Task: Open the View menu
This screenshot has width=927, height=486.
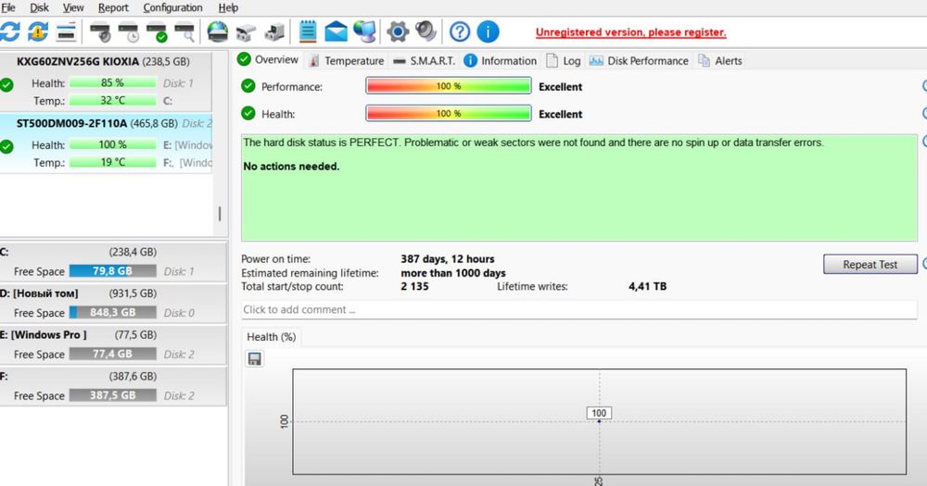Action: tap(73, 7)
